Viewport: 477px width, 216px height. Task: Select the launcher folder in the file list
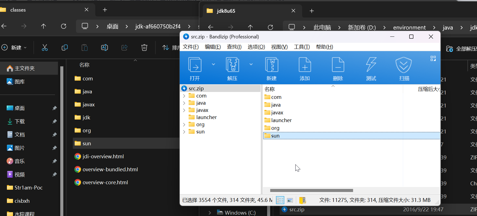click(x=281, y=120)
